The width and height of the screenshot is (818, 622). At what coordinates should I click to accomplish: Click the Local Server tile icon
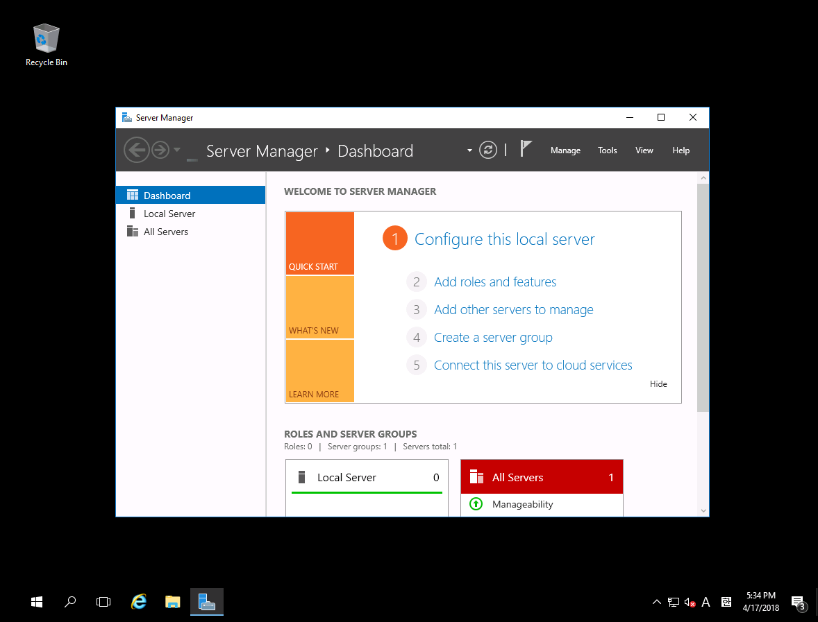point(301,477)
